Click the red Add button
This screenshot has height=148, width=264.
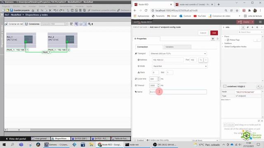pyautogui.click(x=214, y=33)
